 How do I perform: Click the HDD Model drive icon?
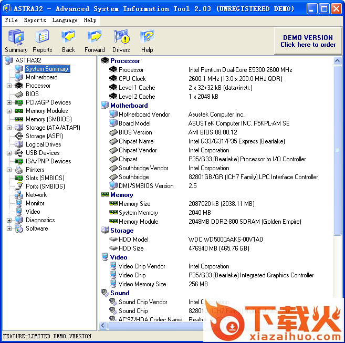click(x=113, y=239)
